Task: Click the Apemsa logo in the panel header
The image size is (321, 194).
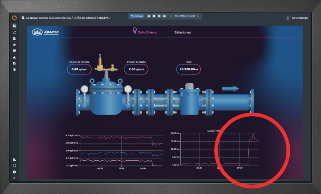Action: point(45,32)
